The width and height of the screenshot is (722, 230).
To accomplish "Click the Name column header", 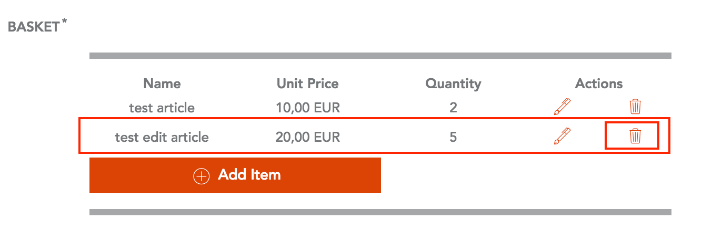I will [162, 83].
